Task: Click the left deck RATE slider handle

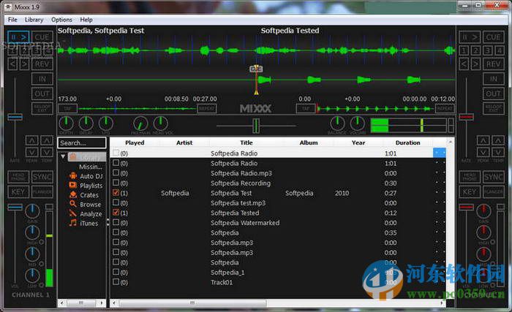Action: coord(15,117)
